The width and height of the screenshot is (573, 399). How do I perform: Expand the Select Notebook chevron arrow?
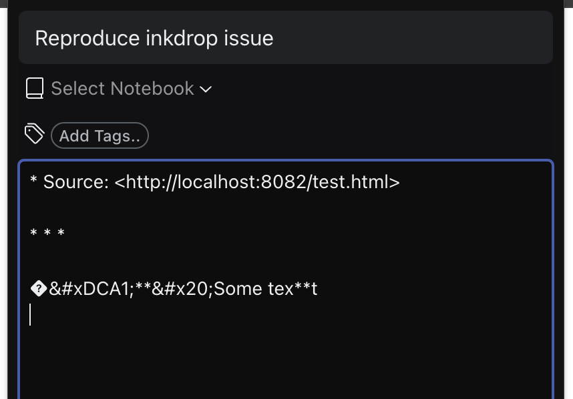click(x=206, y=89)
